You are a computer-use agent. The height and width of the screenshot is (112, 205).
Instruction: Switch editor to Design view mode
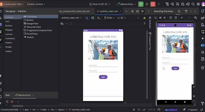pyautogui.click(x=142, y=11)
